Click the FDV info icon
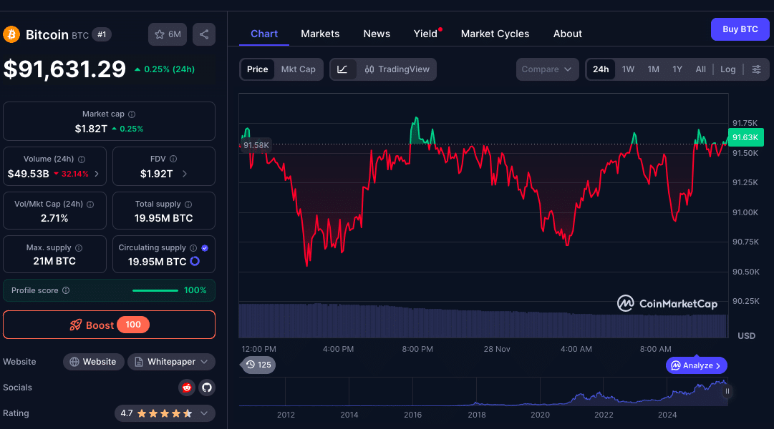 point(173,159)
